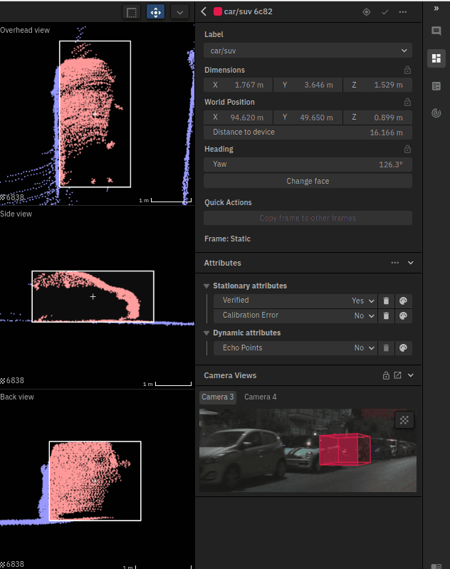Activate the move/transform tool icon
Image resolution: width=450 pixels, height=569 pixels.
point(156,12)
